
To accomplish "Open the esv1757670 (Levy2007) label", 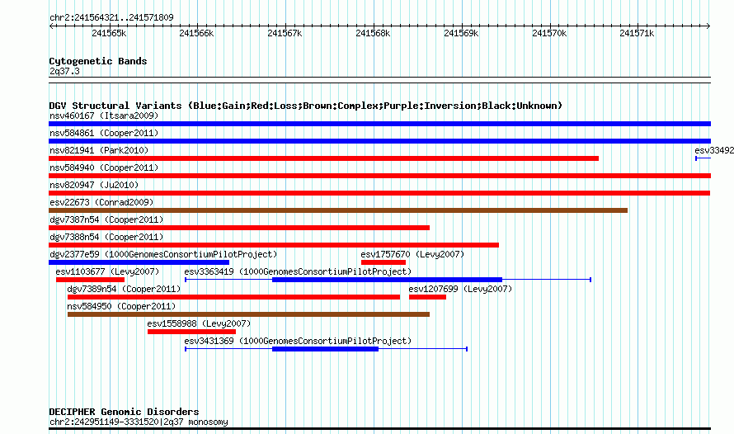I will [412, 254].
